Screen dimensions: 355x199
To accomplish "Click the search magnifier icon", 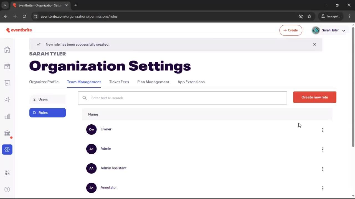I will (x=85, y=98).
